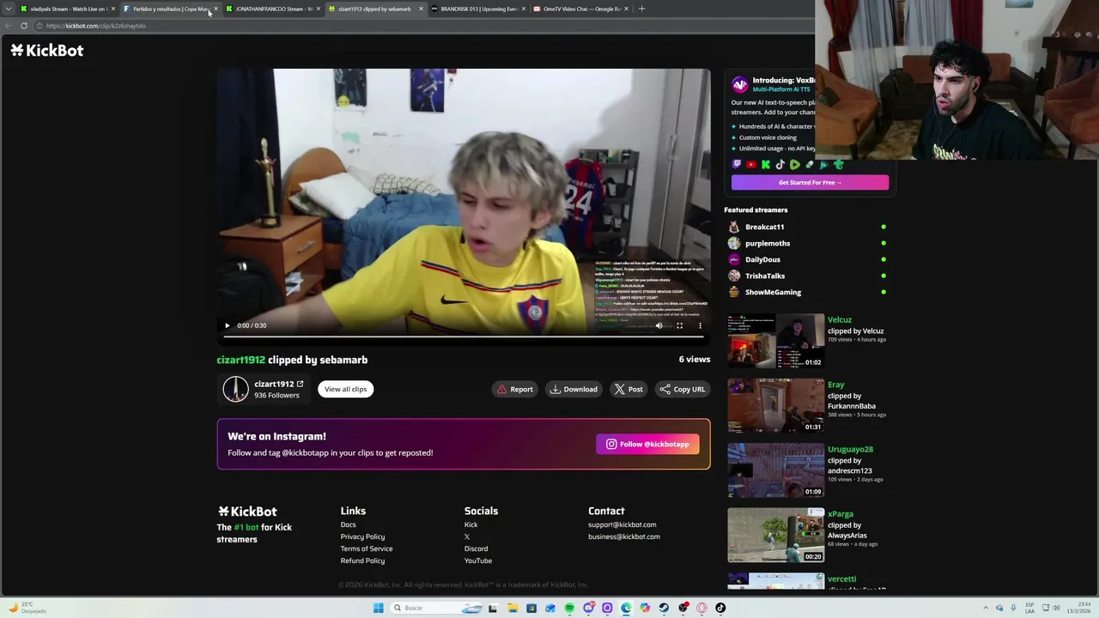1099x618 pixels.
Task: Open cizart1912's channel avatar
Action: point(235,389)
